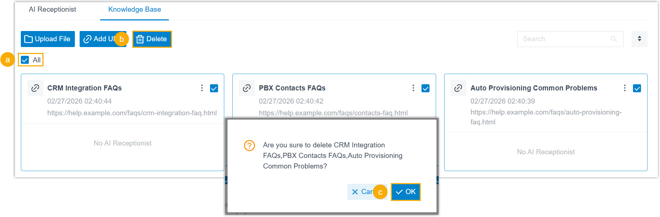Open more options for Auto Provisioning card
This screenshot has width=660, height=217.
pos(625,88)
